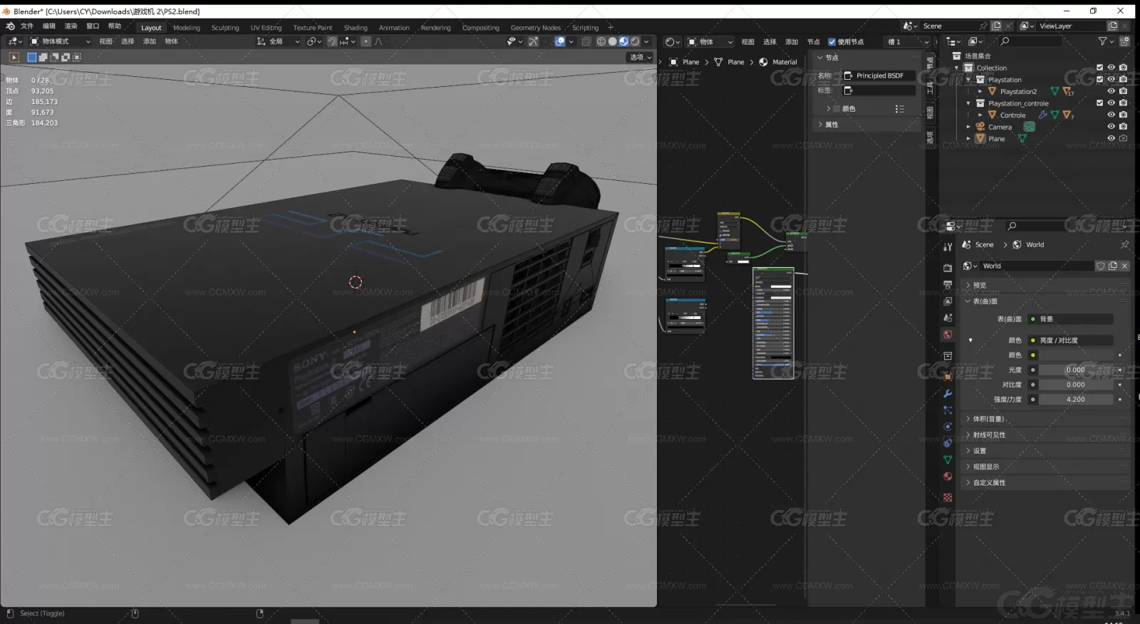Image resolution: width=1140 pixels, height=624 pixels.
Task: Uncheck the Collection exclude checkbox
Action: 1099,68
